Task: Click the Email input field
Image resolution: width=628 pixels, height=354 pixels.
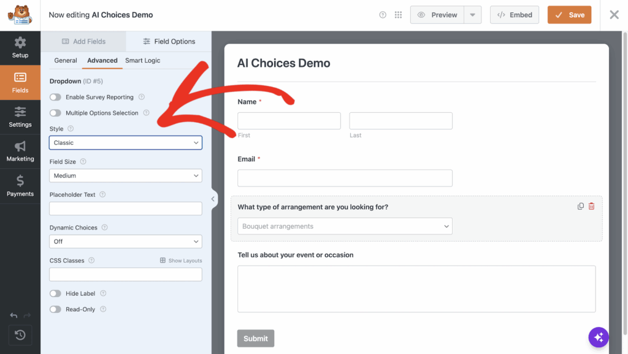Action: point(345,178)
